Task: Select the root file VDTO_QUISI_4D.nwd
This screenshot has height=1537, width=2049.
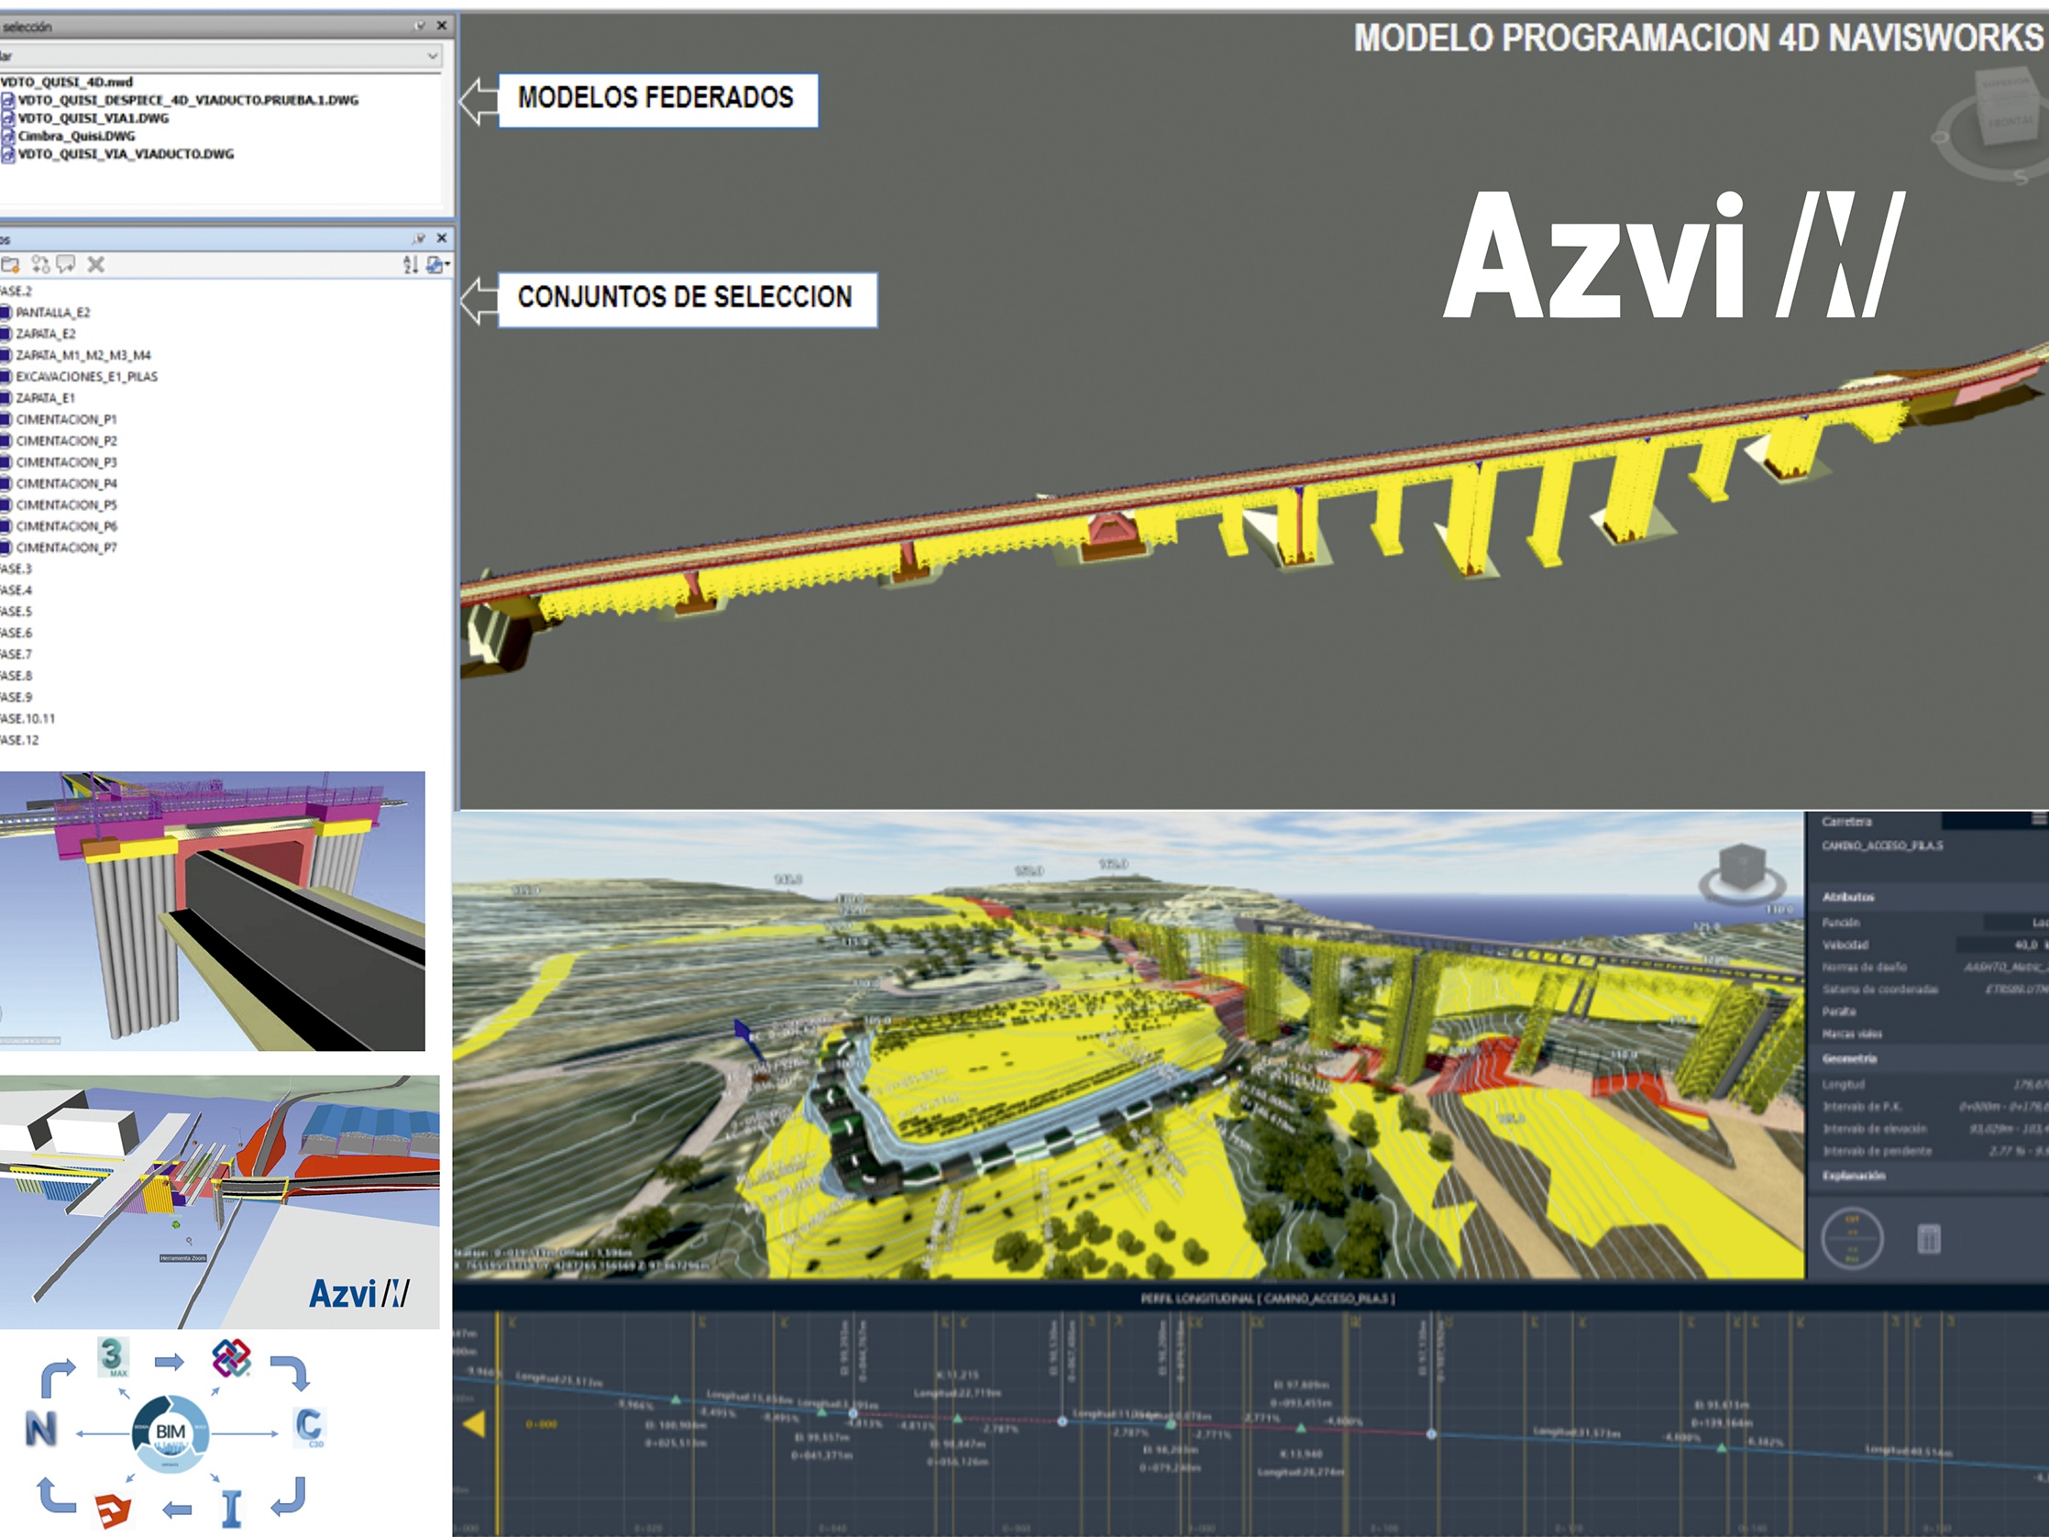Action: (67, 82)
